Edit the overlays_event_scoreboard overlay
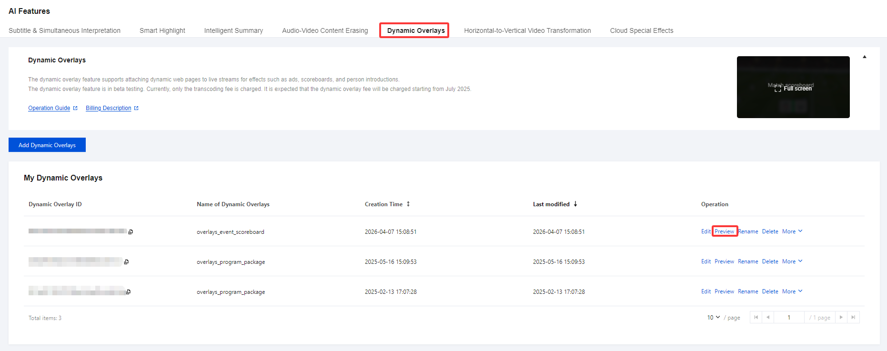The width and height of the screenshot is (887, 351). [x=706, y=231]
